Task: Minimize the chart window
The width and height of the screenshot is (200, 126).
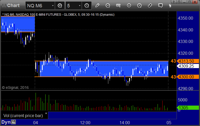Action: (184, 2)
